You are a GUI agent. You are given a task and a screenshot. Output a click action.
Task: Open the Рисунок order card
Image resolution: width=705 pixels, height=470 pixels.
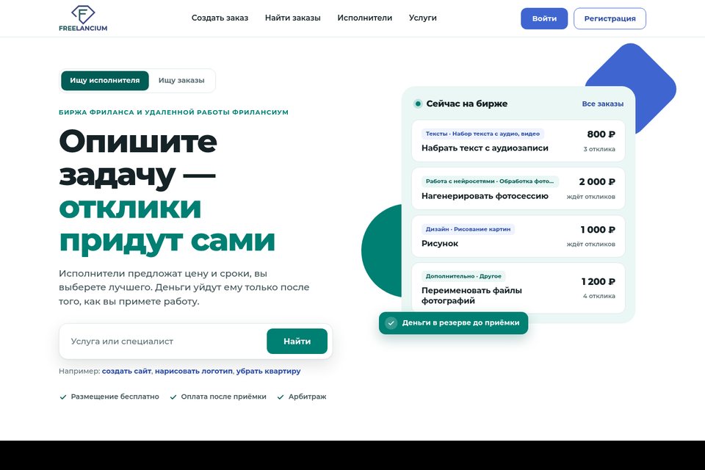coord(518,236)
